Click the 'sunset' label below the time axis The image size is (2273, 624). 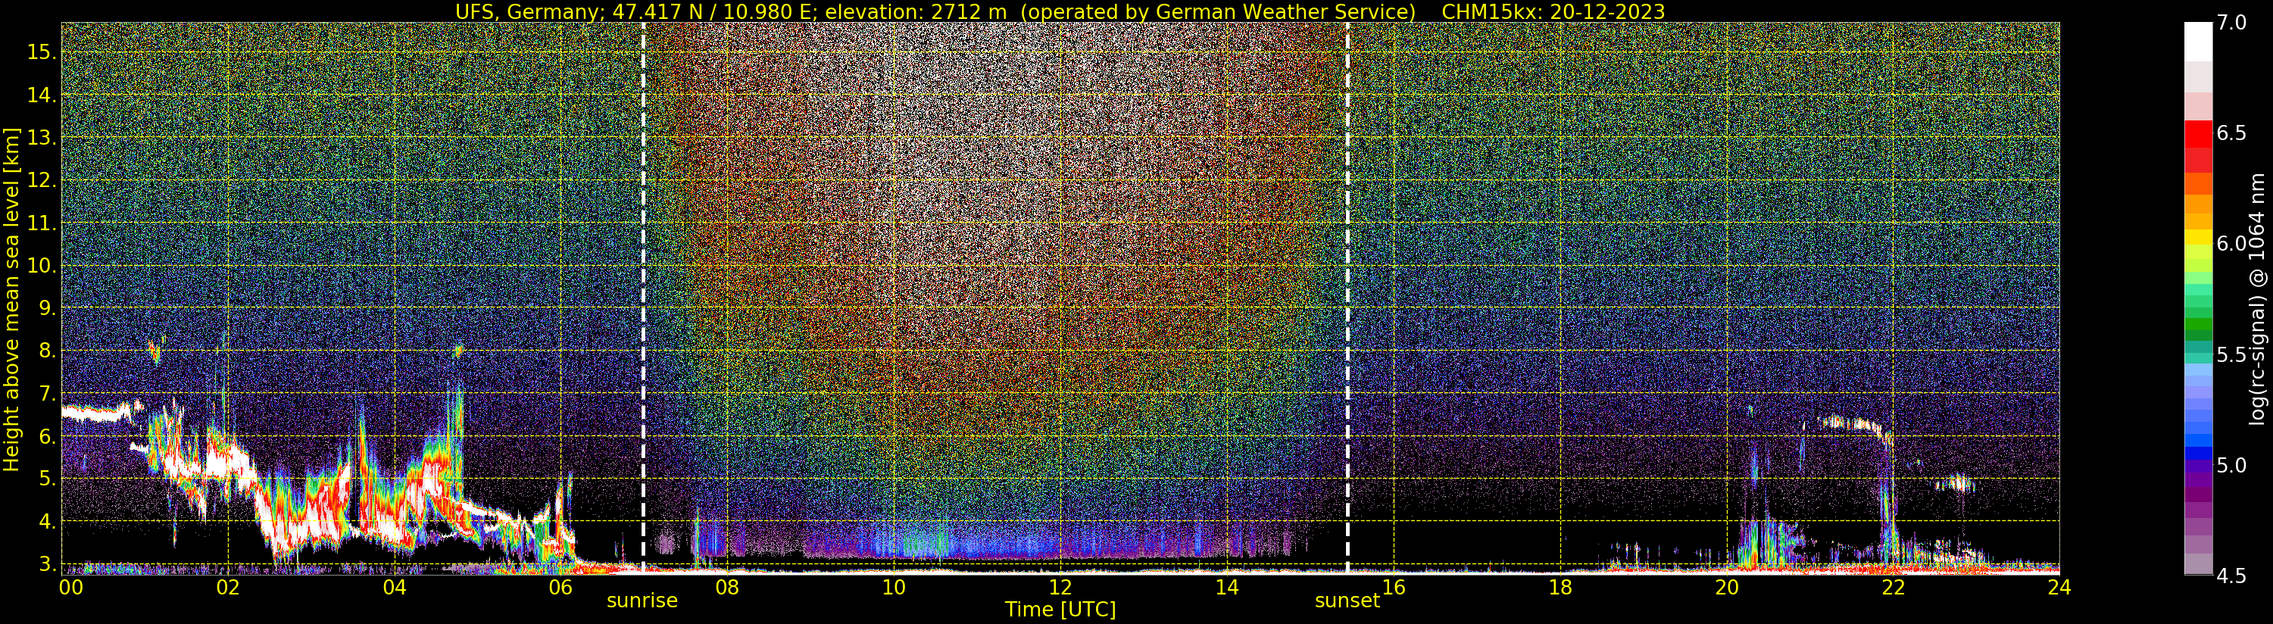[x=1347, y=601]
